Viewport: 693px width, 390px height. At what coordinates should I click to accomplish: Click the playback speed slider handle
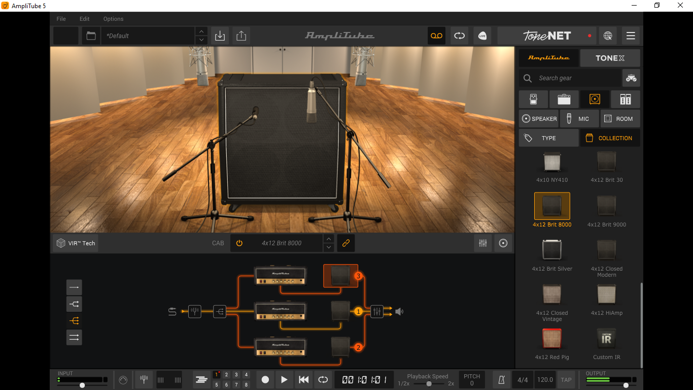[x=429, y=384]
